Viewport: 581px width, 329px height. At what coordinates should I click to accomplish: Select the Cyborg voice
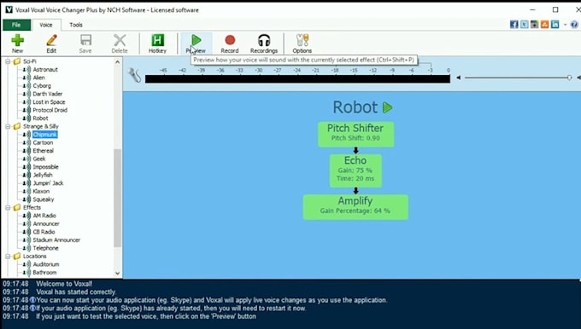[42, 86]
